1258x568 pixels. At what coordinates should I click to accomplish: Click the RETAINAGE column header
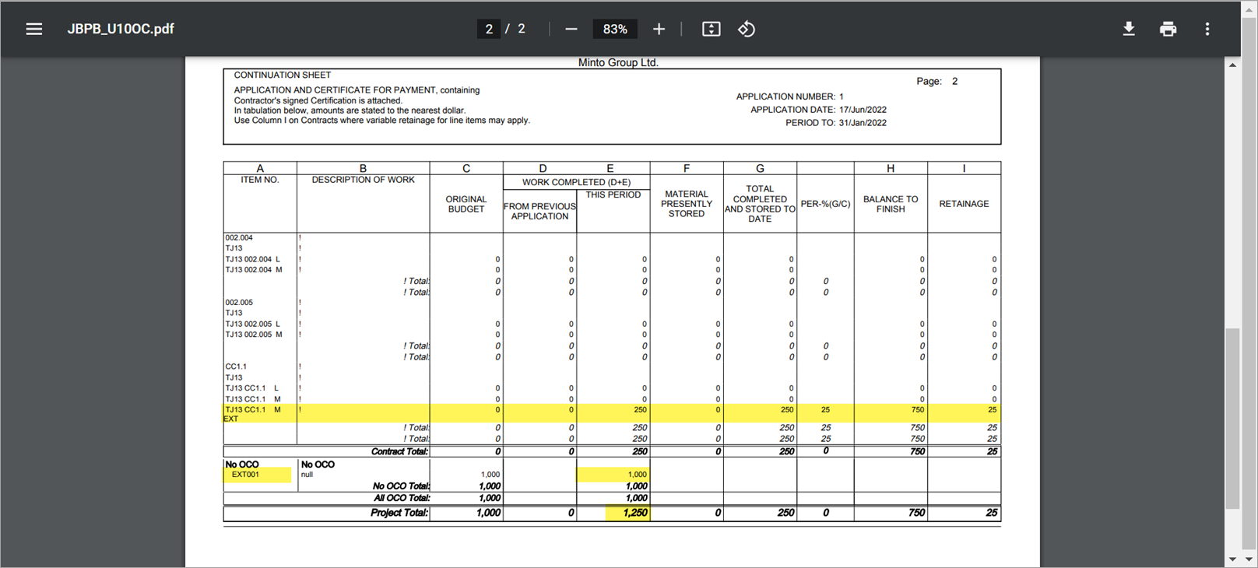pos(964,204)
